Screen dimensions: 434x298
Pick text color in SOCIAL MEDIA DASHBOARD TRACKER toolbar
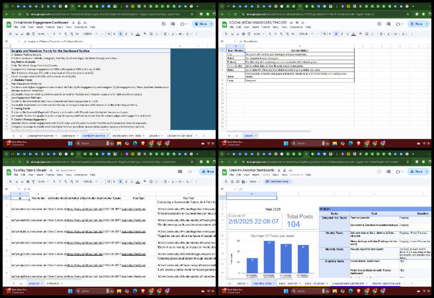(x=353, y=34)
